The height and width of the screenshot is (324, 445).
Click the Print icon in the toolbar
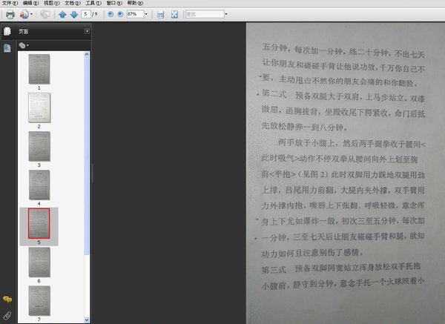(10, 14)
